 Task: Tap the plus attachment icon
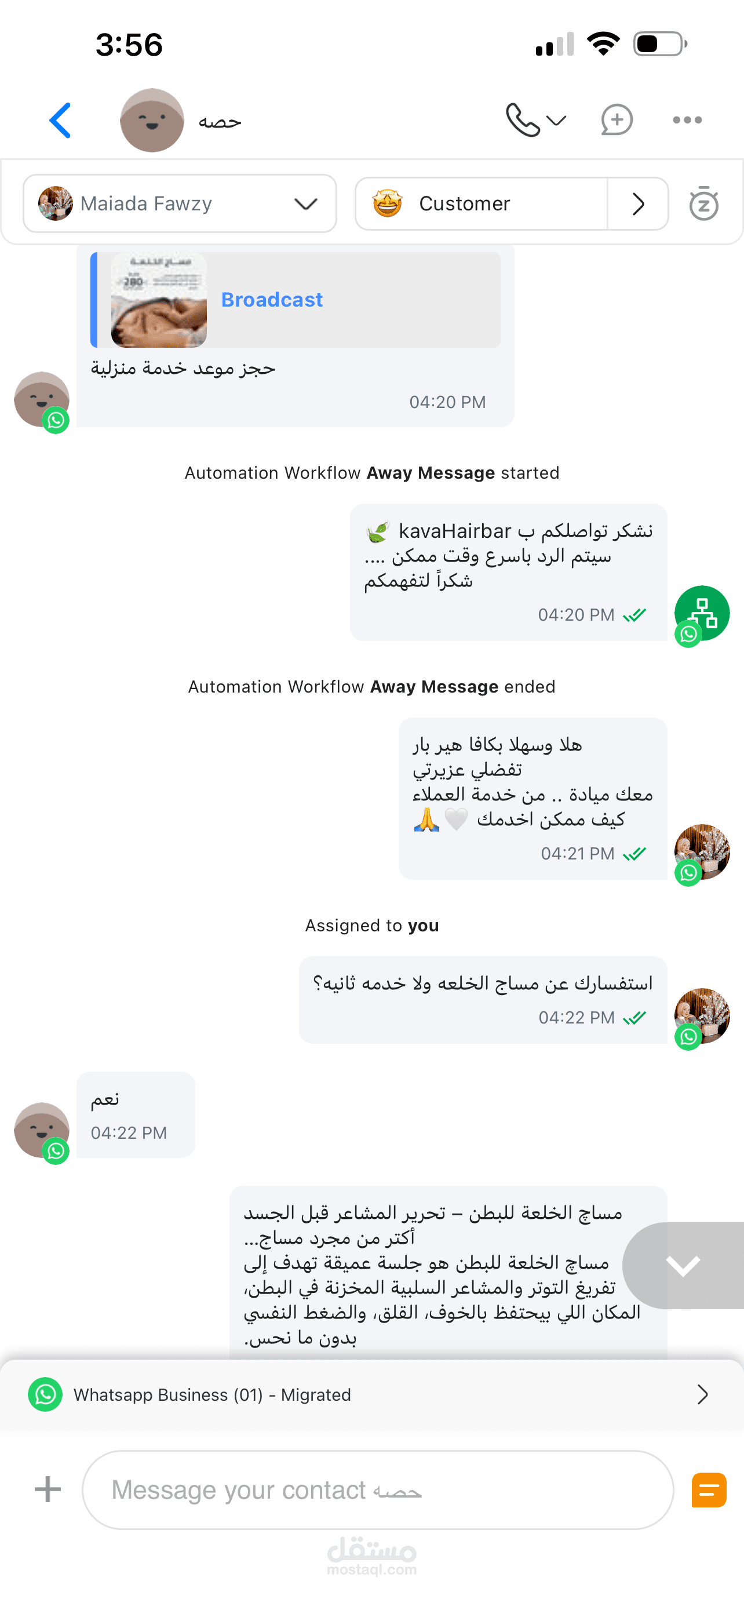[x=48, y=1489]
